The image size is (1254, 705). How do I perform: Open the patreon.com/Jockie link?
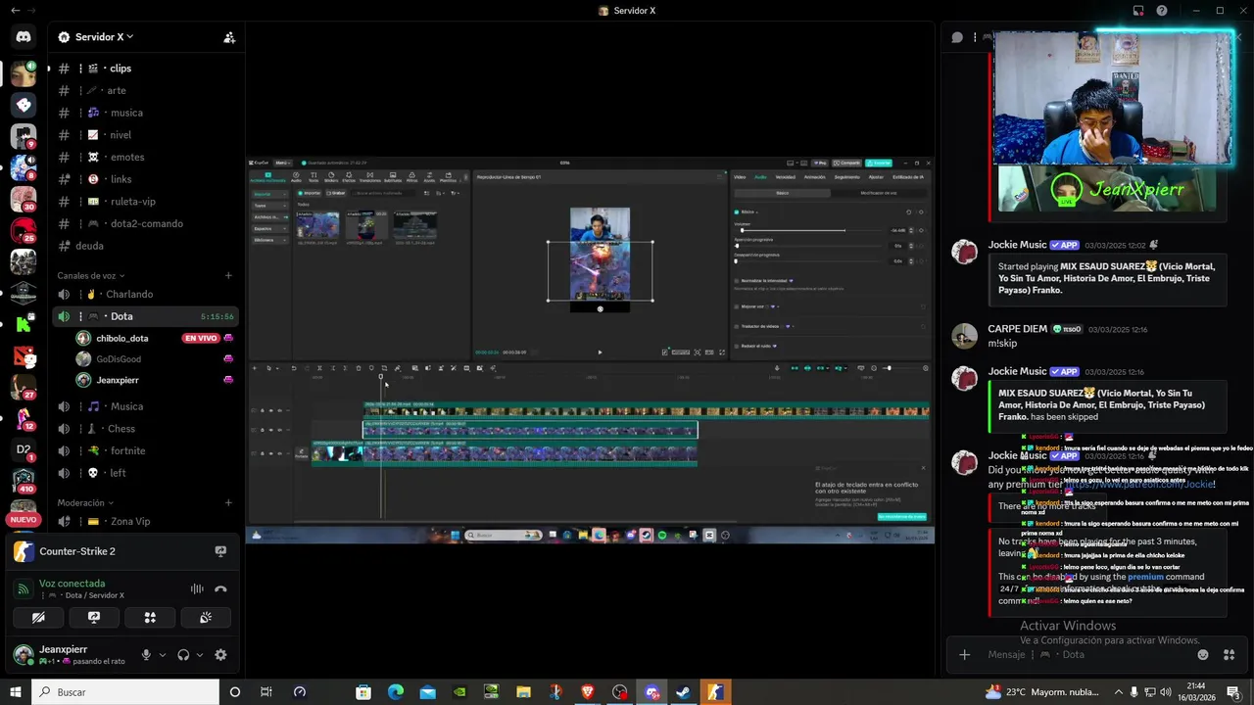click(x=1140, y=484)
